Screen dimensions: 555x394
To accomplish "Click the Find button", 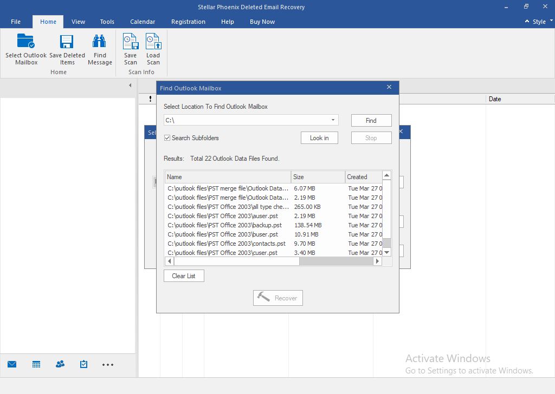I will pos(371,121).
